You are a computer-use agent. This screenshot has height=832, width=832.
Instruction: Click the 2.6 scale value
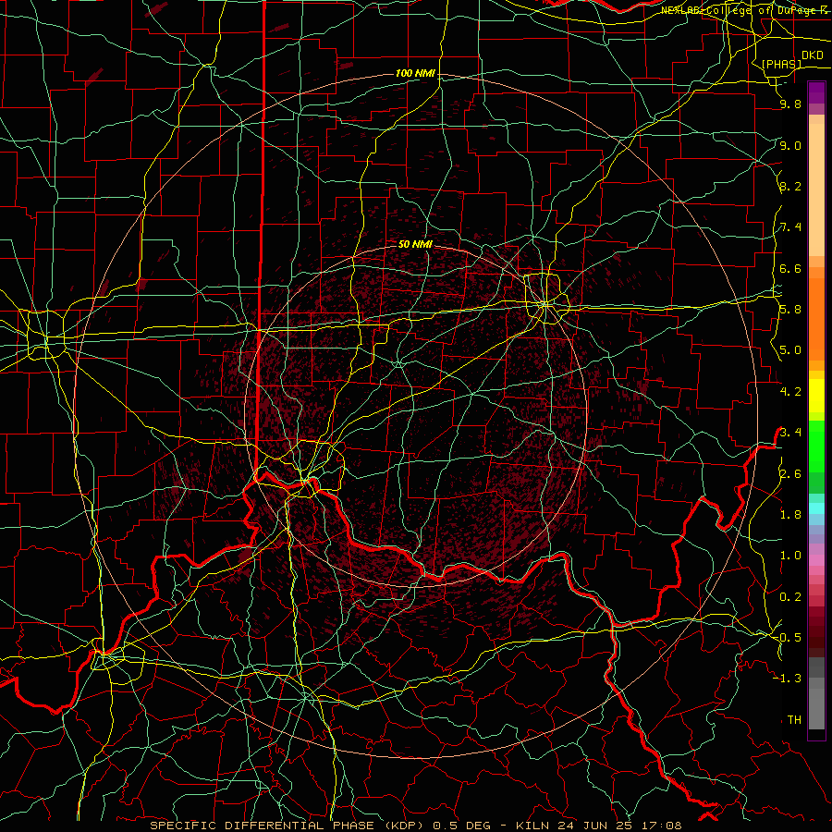(x=790, y=474)
